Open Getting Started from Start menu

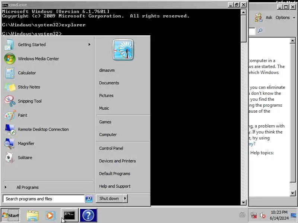point(47,45)
